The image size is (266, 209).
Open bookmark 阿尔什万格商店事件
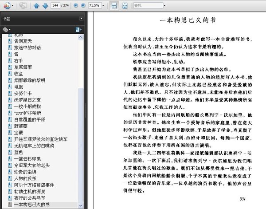click(34, 185)
